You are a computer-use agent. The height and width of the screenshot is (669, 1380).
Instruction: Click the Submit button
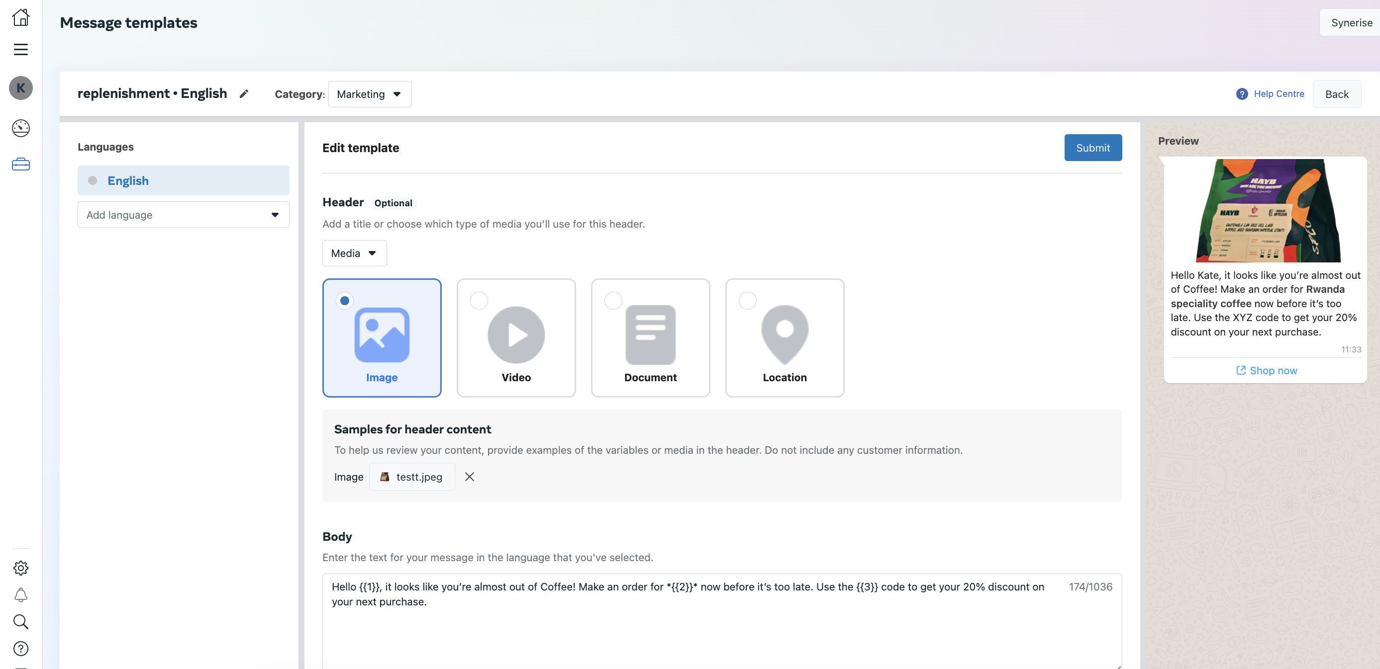1092,148
